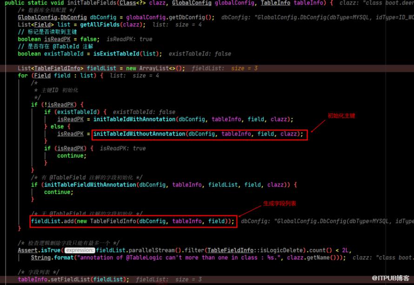Image resolution: width=414 pixels, height=285 pixels.
Task: Click the setFieldList method call
Action: point(70,279)
